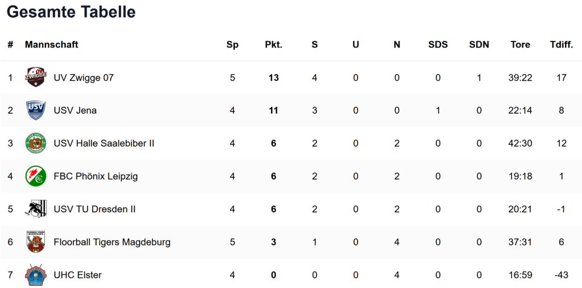
Task: Select the UHC Elster team name
Action: coord(77,276)
